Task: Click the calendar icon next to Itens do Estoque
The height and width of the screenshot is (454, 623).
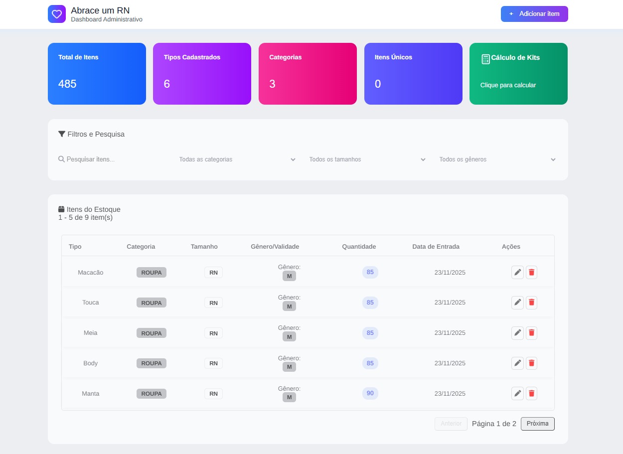Action: pos(61,209)
